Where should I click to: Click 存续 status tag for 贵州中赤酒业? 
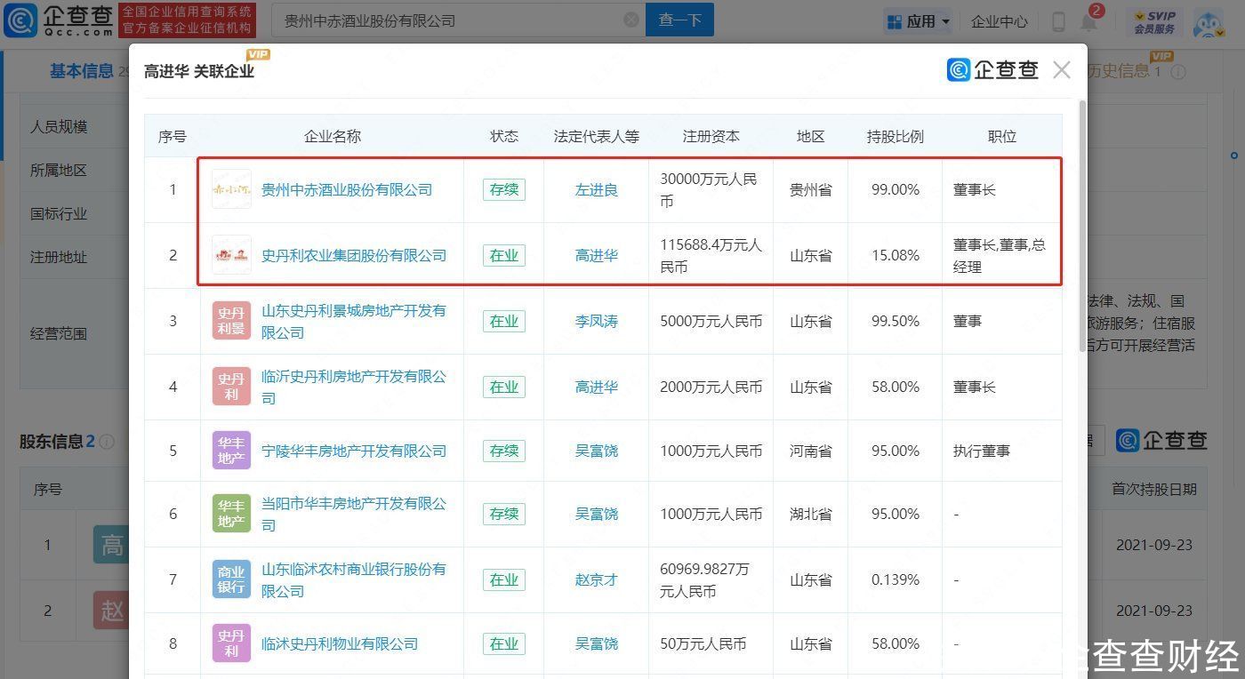click(504, 189)
